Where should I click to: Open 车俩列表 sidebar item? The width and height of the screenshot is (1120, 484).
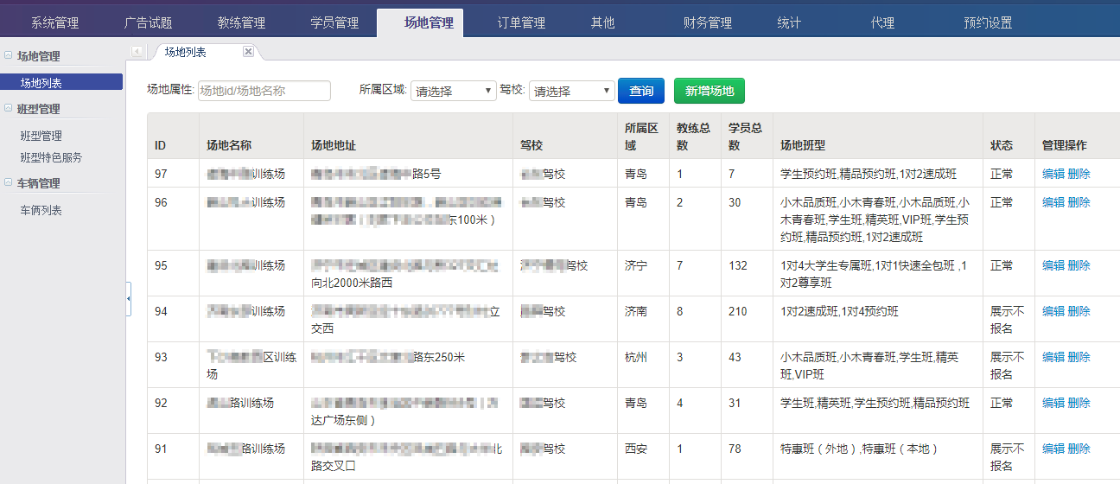(41, 210)
